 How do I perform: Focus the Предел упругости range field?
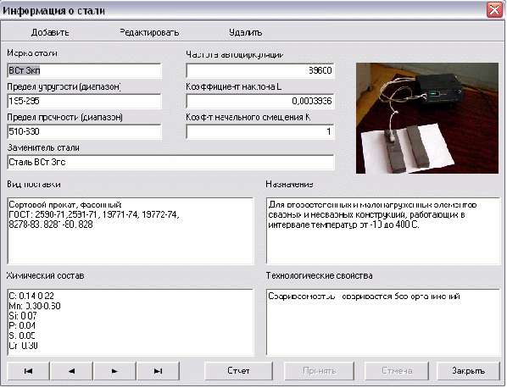(84, 101)
